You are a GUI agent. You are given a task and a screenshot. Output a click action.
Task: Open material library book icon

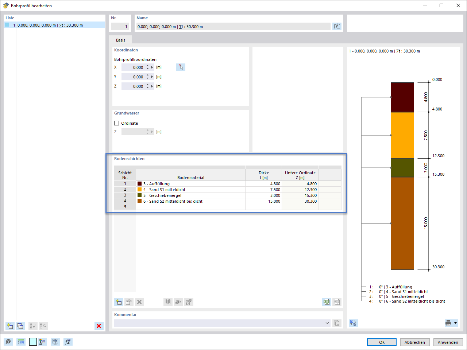tap(168, 302)
